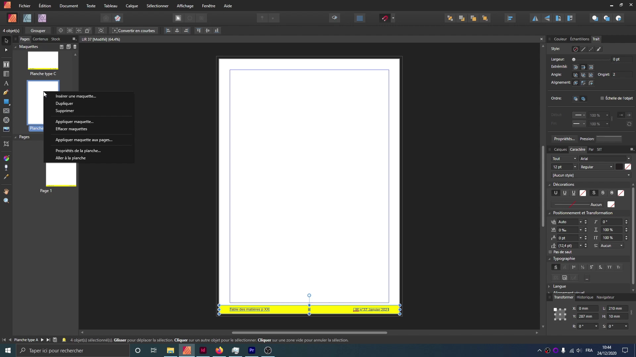Switch to the Calques tab
This screenshot has width=636, height=357.
coord(560,149)
